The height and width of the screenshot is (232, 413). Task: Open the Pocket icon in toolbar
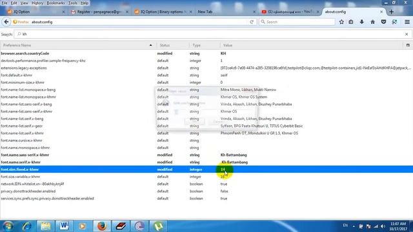click(x=383, y=22)
